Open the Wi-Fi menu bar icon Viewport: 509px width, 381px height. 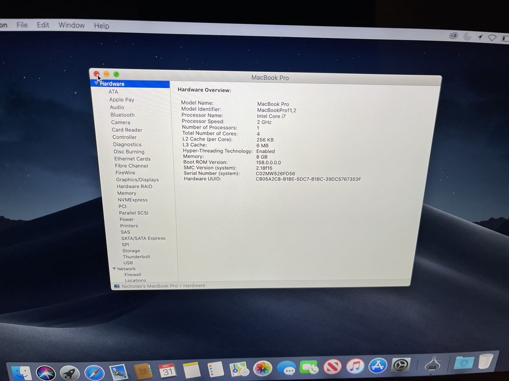tap(492, 38)
